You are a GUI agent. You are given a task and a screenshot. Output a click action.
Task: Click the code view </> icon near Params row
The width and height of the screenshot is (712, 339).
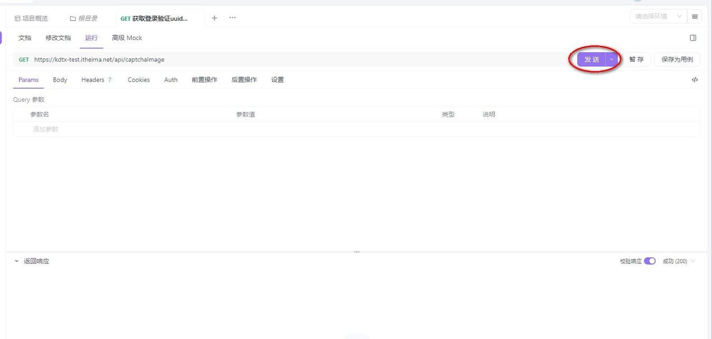pyautogui.click(x=694, y=79)
